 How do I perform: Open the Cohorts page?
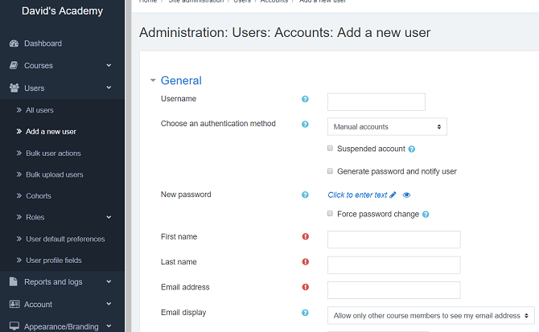pyautogui.click(x=39, y=196)
